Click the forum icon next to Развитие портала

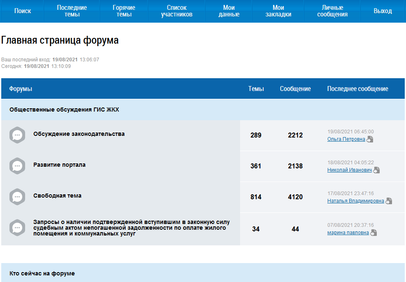[17, 166]
